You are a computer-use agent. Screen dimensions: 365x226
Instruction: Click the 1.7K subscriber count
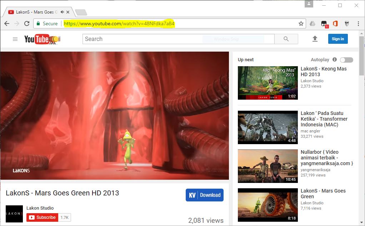[x=65, y=217]
